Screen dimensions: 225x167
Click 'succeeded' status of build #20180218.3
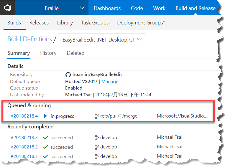[x=62, y=138]
